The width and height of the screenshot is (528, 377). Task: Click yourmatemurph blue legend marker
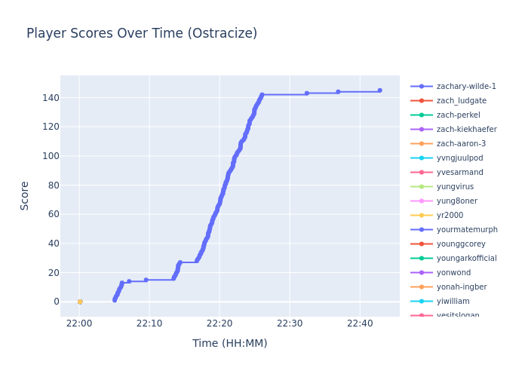[422, 230]
